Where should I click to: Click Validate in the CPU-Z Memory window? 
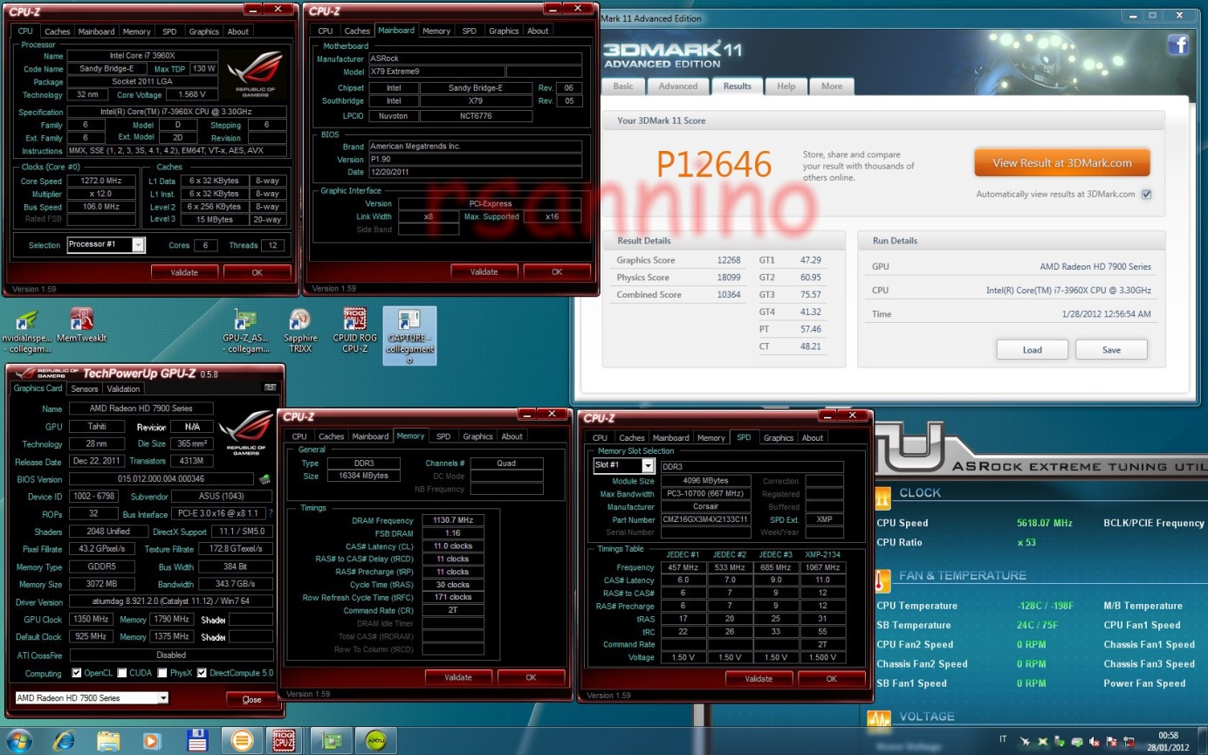458,677
